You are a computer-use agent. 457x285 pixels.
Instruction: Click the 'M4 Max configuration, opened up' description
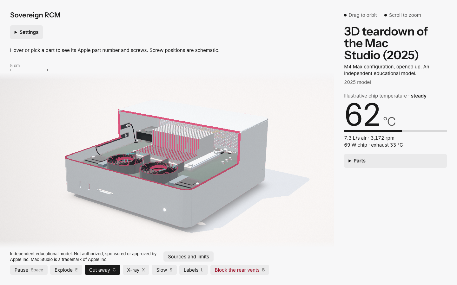[x=387, y=70]
